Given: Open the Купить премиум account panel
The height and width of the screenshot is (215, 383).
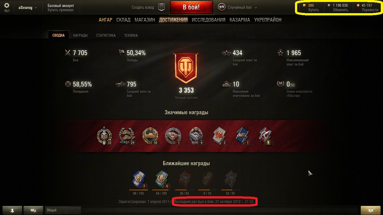Looking at the screenshot, I should (x=61, y=8).
